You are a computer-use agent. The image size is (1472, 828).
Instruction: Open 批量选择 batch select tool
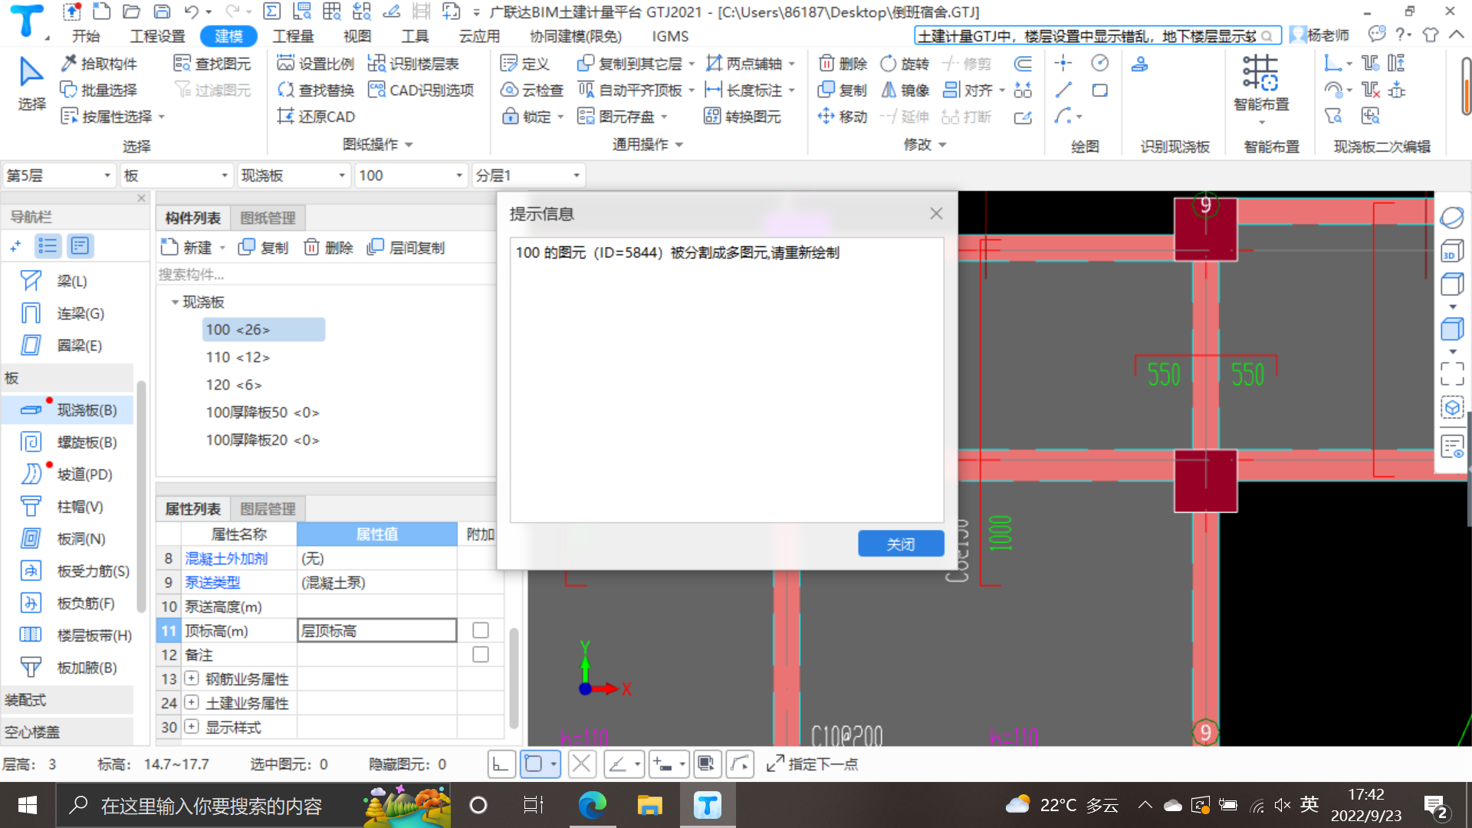coord(99,90)
